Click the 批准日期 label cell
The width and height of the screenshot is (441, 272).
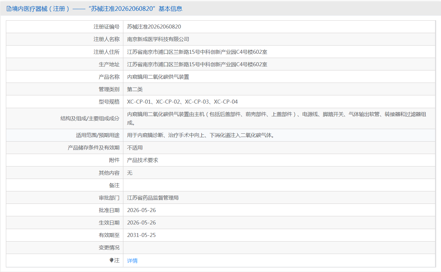click(64, 210)
